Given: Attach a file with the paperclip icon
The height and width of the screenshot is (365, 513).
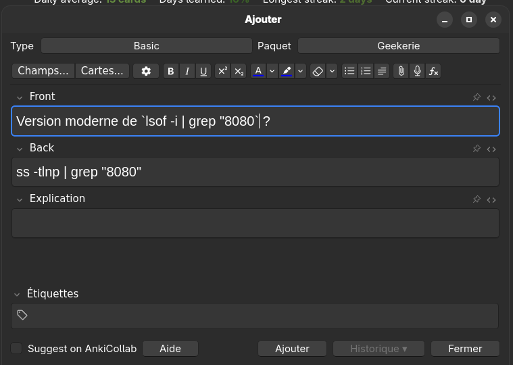Looking at the screenshot, I should point(401,71).
